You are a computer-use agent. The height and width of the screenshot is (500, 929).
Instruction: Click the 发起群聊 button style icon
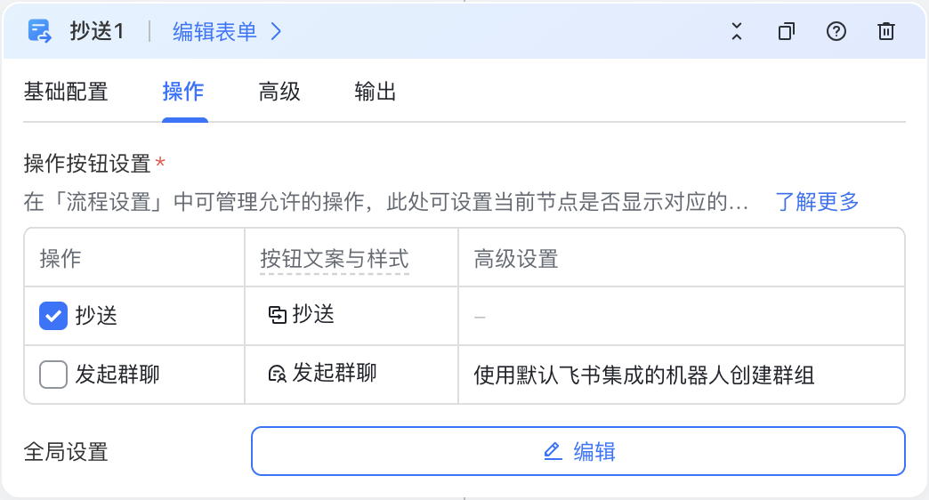coord(278,374)
